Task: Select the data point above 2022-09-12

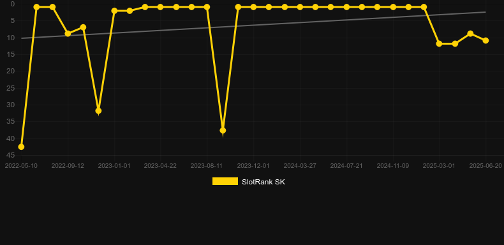Action: pyautogui.click(x=68, y=33)
